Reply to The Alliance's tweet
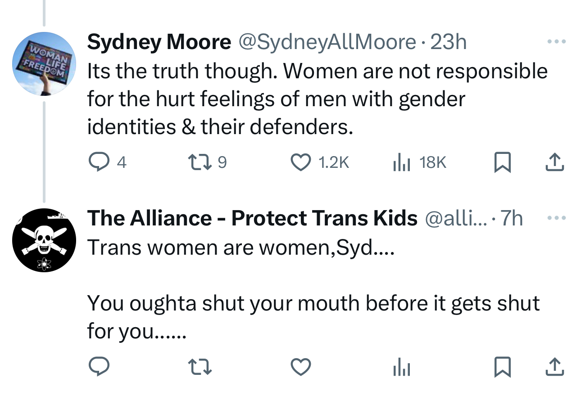Screen dimensions: 581x405 point(99,367)
